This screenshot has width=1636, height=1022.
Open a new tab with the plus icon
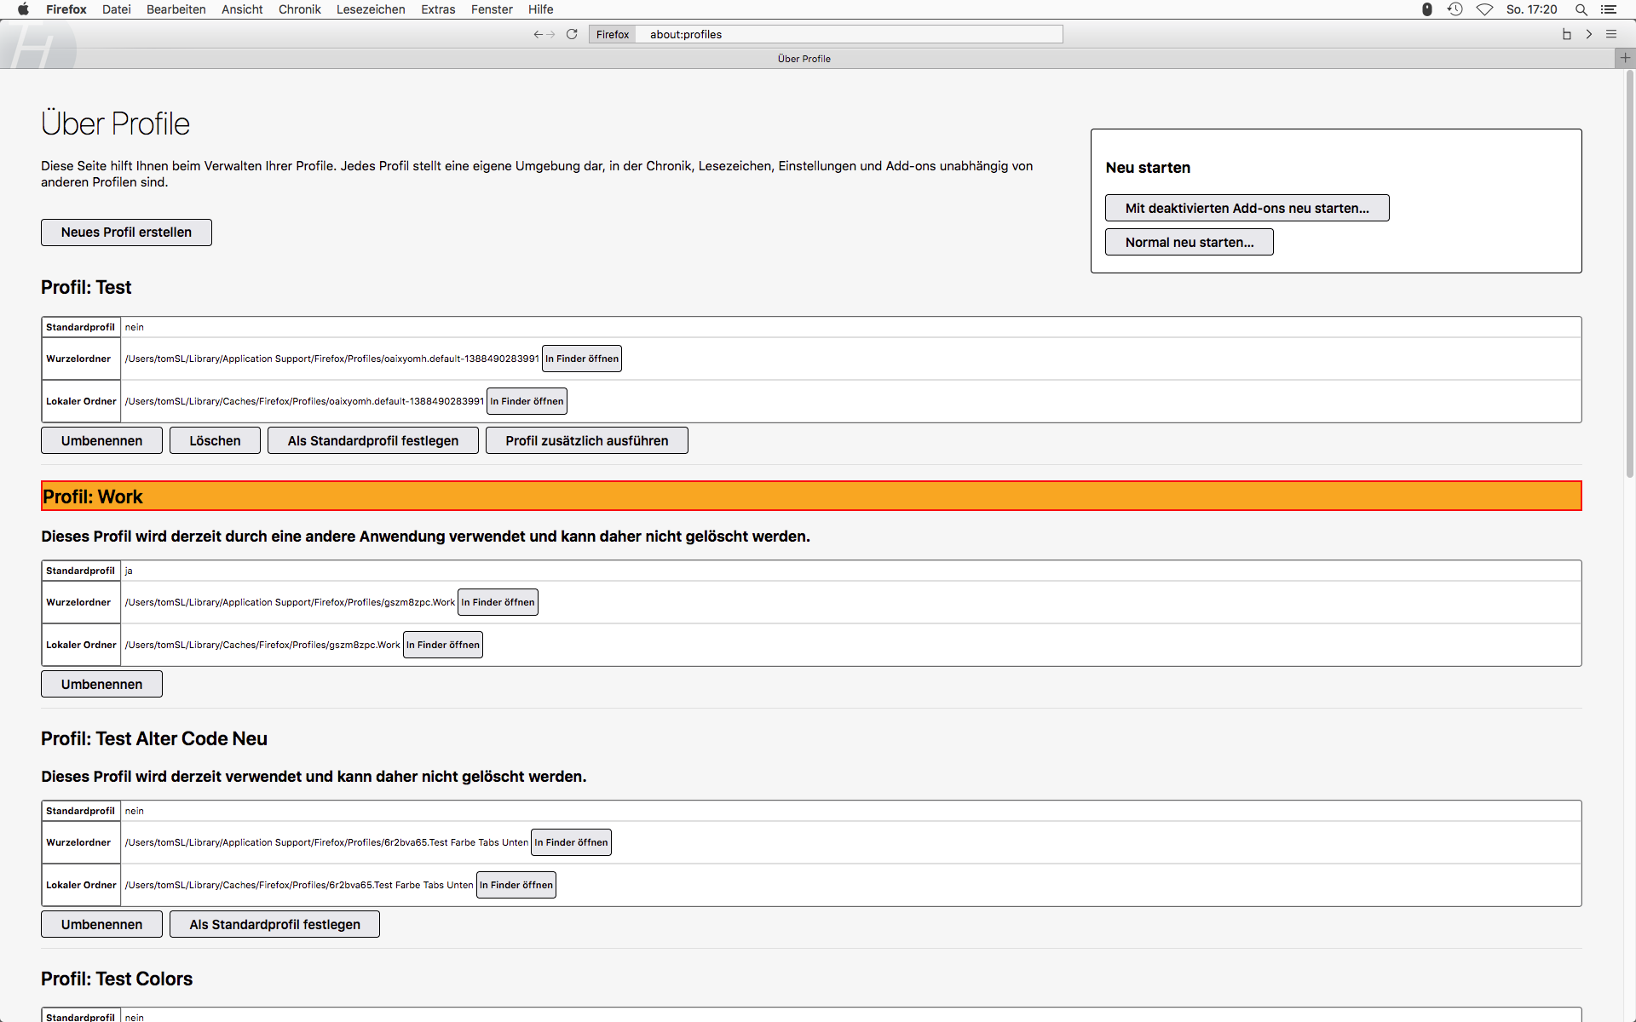[x=1625, y=58]
